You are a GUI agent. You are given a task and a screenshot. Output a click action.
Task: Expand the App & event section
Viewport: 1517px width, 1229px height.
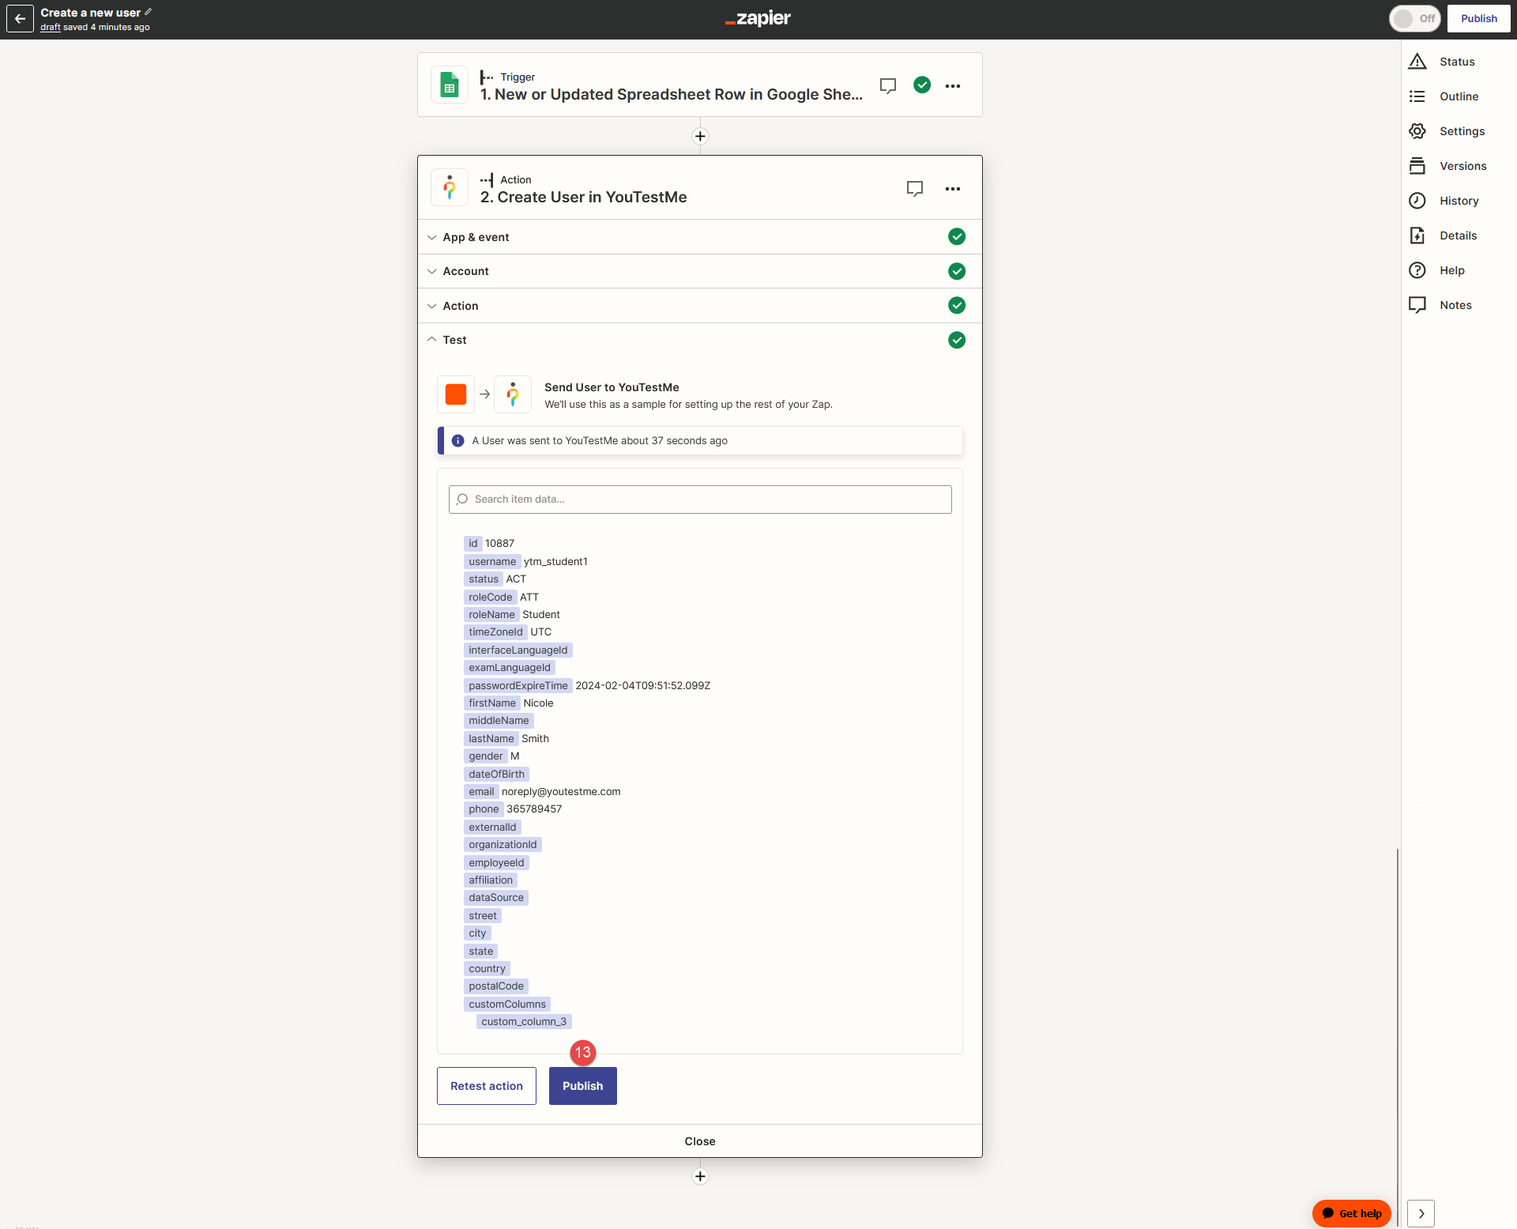tap(700, 237)
